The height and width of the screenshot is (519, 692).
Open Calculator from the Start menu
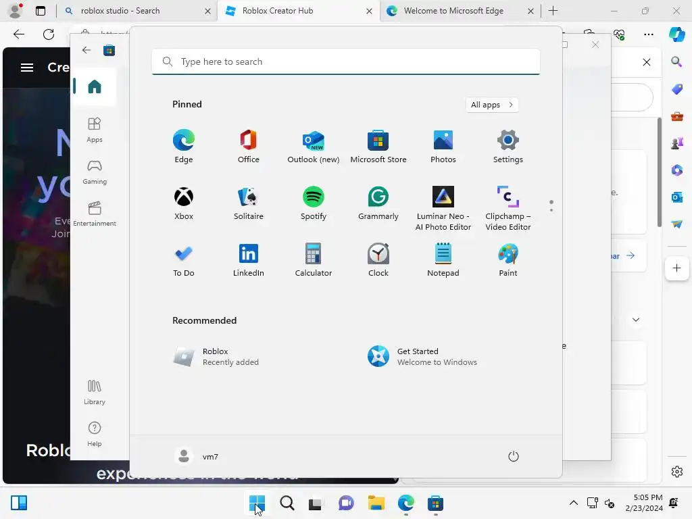[314, 260]
